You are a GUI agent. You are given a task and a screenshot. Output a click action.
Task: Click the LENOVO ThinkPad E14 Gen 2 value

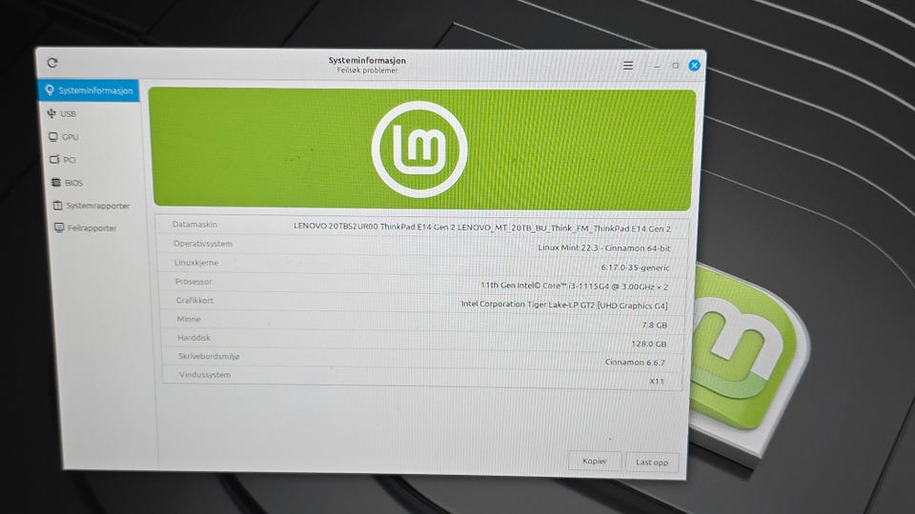(482, 227)
